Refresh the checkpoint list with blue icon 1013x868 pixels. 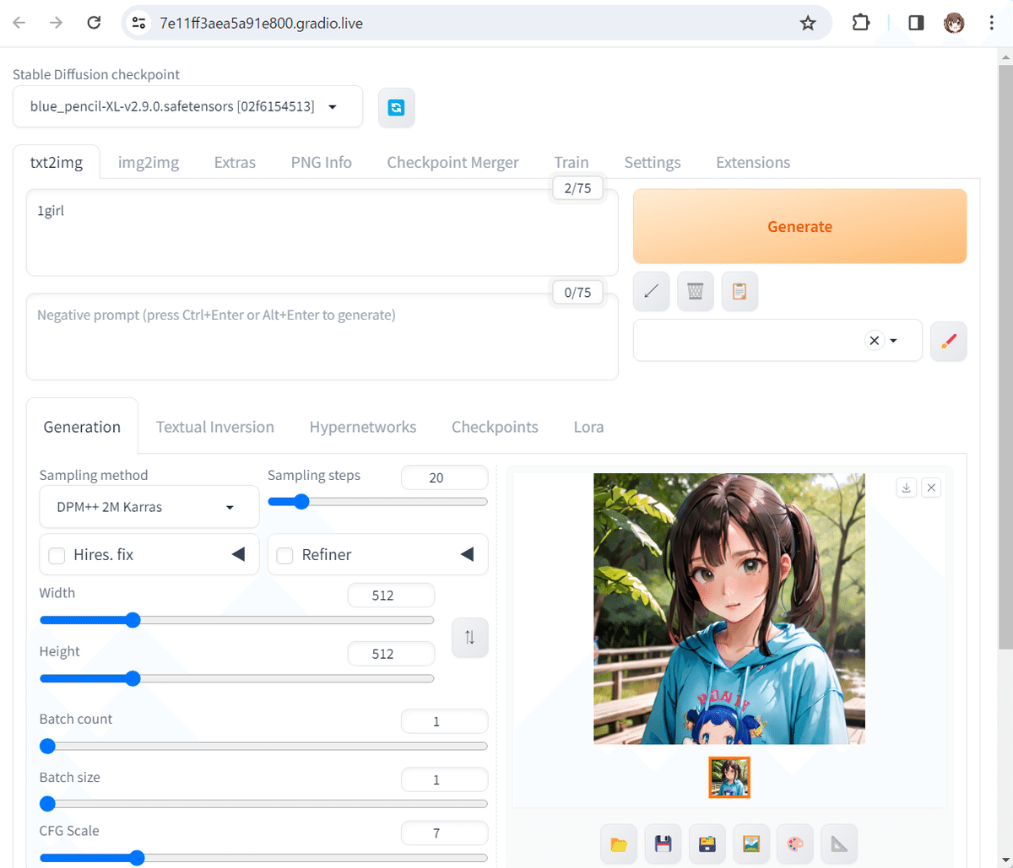pyautogui.click(x=396, y=107)
